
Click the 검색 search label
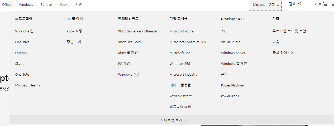tap(292, 4)
